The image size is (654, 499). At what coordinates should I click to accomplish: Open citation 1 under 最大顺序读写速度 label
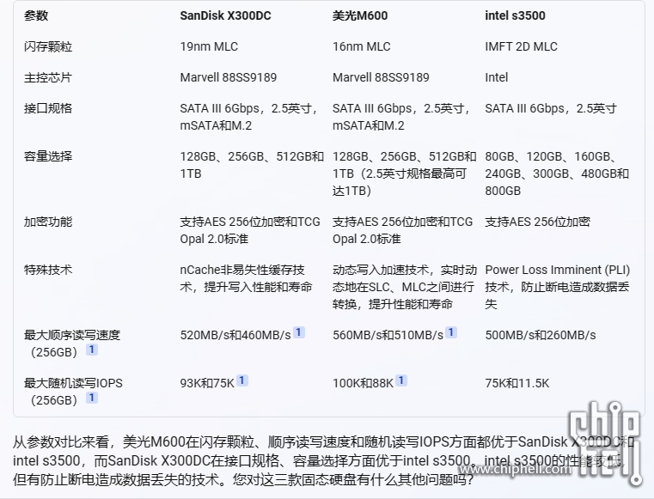point(92,350)
